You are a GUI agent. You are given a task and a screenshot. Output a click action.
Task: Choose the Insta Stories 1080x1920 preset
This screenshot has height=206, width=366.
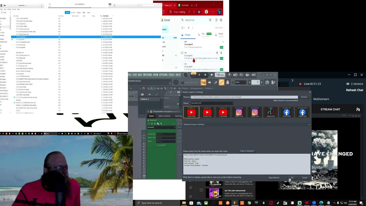(x=254, y=112)
